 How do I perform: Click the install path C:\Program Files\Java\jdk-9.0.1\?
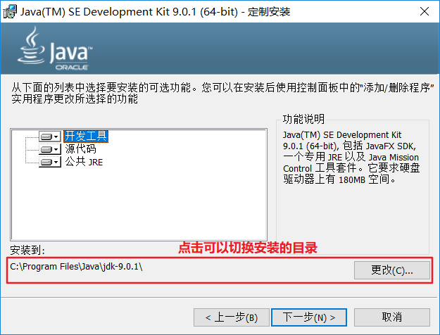click(x=76, y=267)
